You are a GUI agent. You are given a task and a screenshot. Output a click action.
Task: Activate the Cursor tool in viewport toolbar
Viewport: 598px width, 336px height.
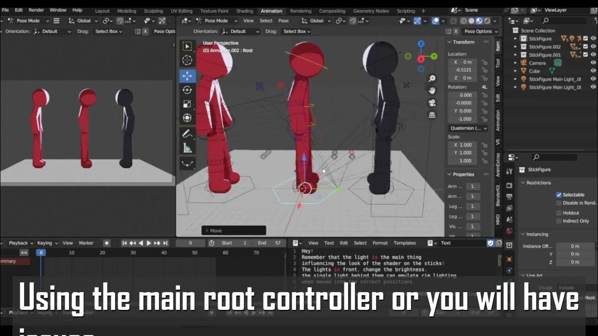tap(187, 60)
